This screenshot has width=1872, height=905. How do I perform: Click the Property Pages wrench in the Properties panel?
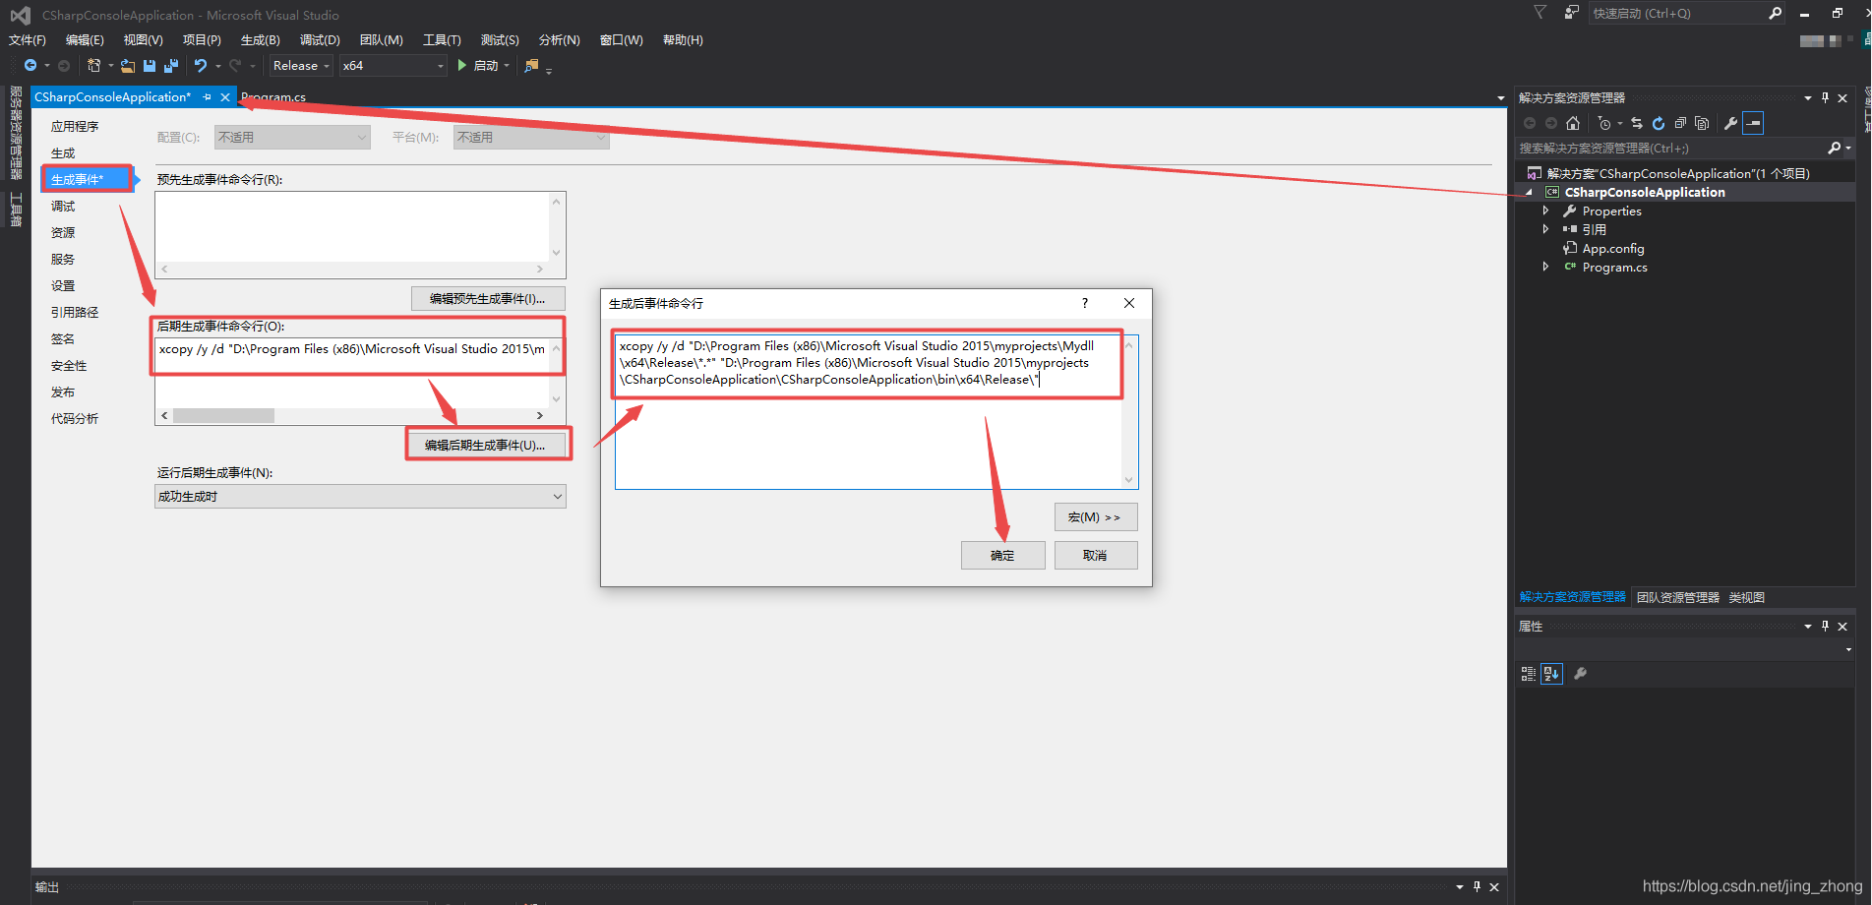tap(1580, 674)
